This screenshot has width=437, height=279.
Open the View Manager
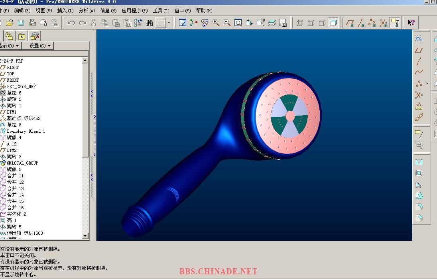(283, 23)
